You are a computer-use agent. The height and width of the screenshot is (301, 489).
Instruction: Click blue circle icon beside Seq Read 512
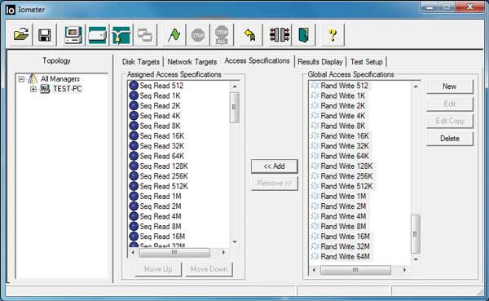coord(134,85)
